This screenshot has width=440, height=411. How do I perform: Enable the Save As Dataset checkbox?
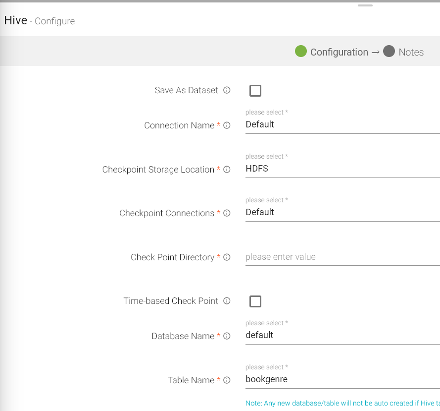coord(255,91)
